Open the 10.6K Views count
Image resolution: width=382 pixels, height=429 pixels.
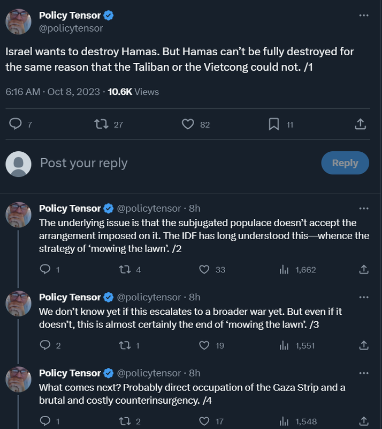133,92
